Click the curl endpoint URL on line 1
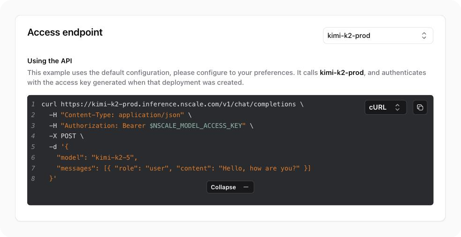This screenshot has width=461, height=237. click(178, 104)
